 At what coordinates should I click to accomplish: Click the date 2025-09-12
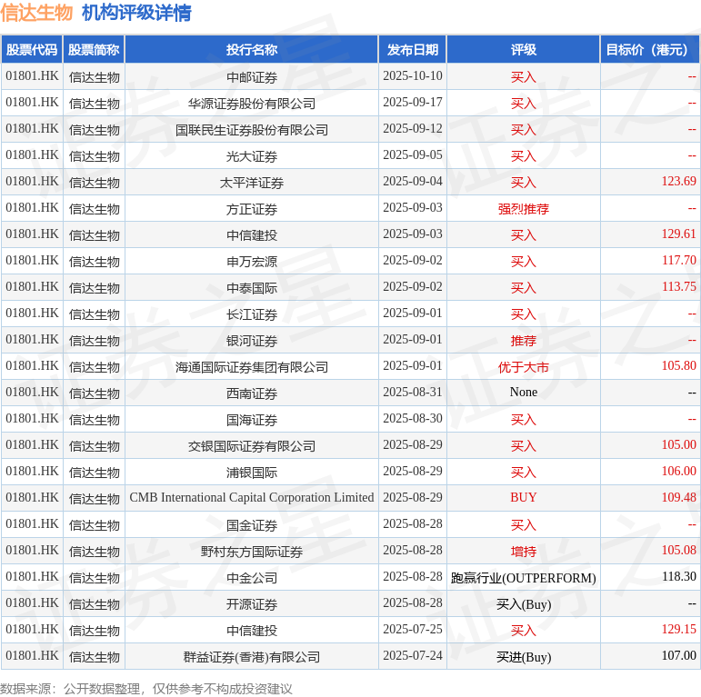pos(413,129)
